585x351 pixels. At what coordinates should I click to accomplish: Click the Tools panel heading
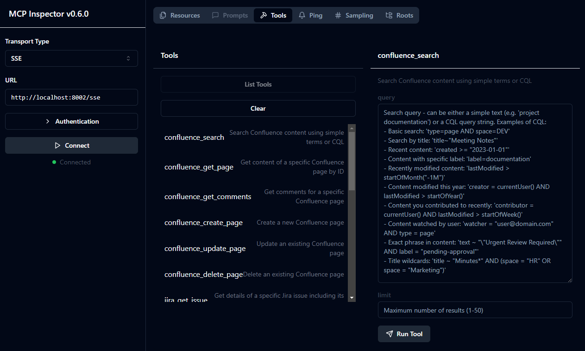170,55
